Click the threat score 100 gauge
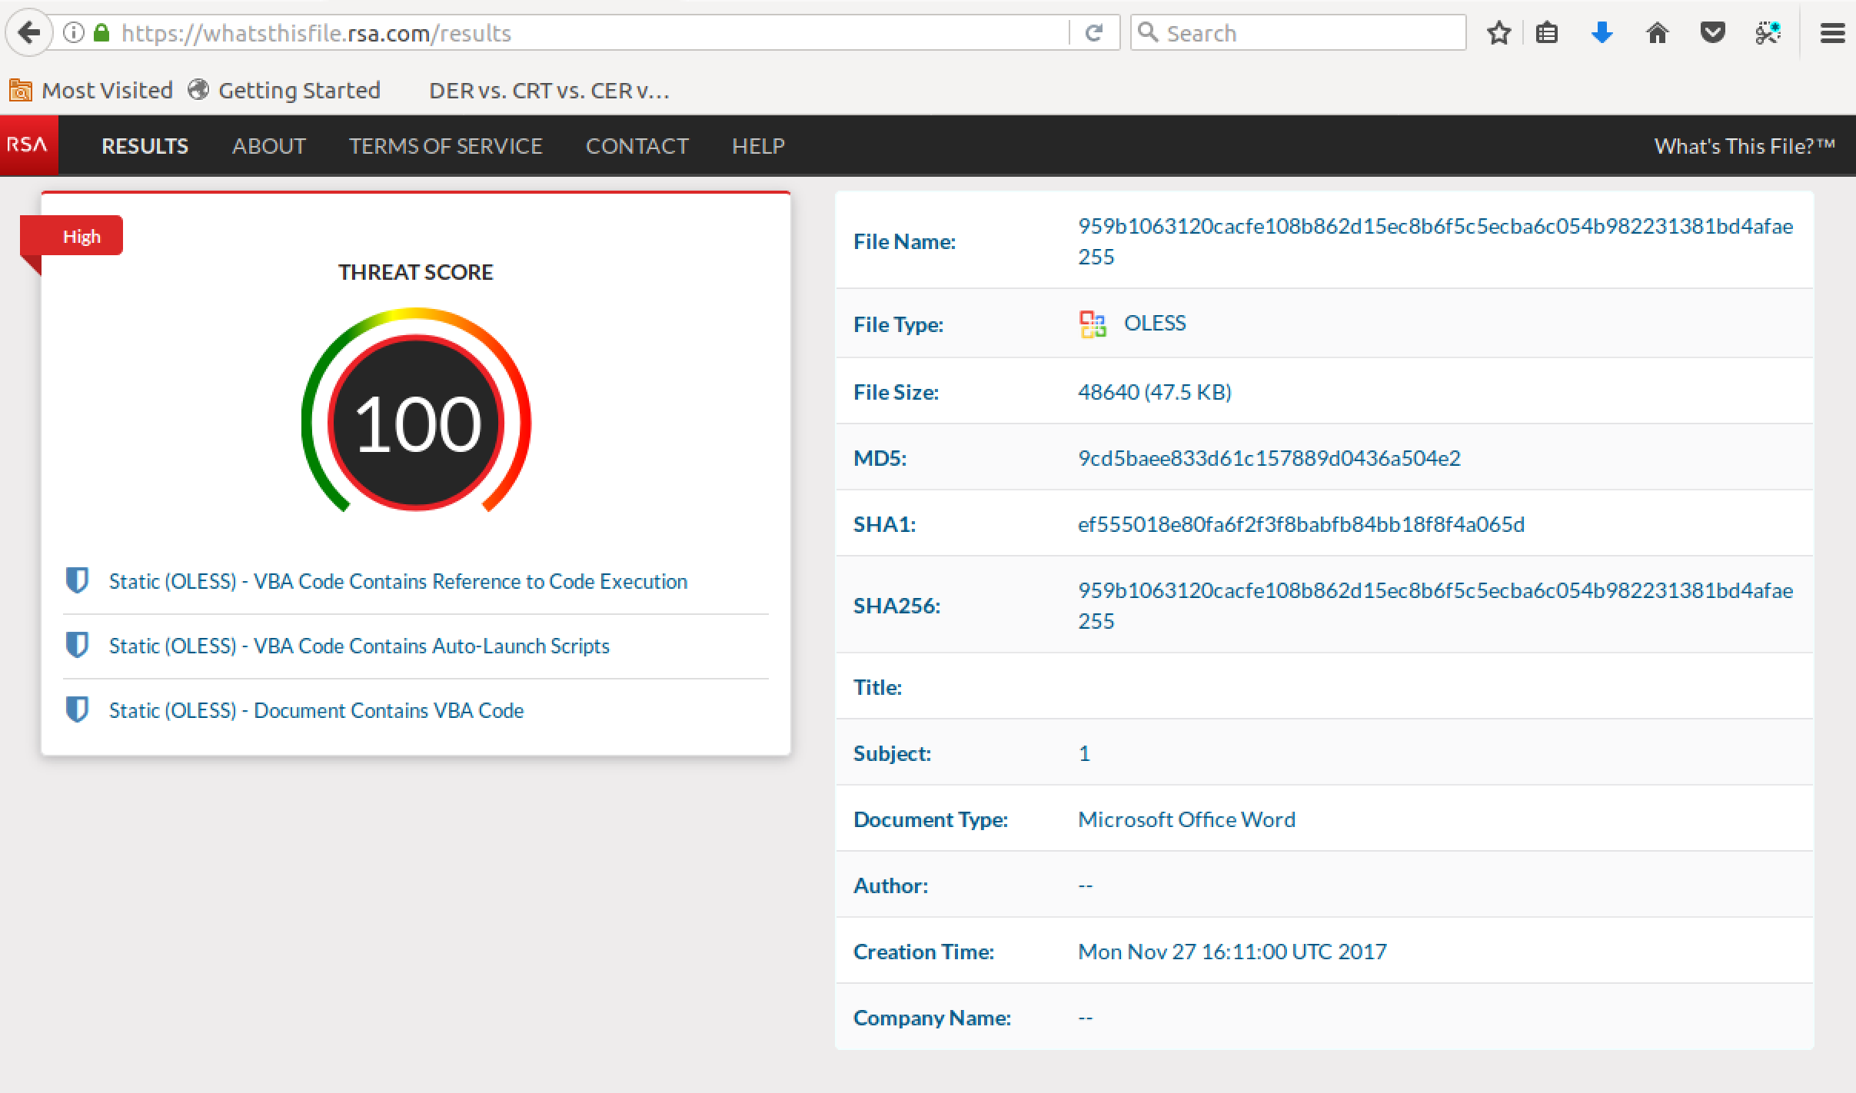1856x1093 pixels. tap(416, 422)
